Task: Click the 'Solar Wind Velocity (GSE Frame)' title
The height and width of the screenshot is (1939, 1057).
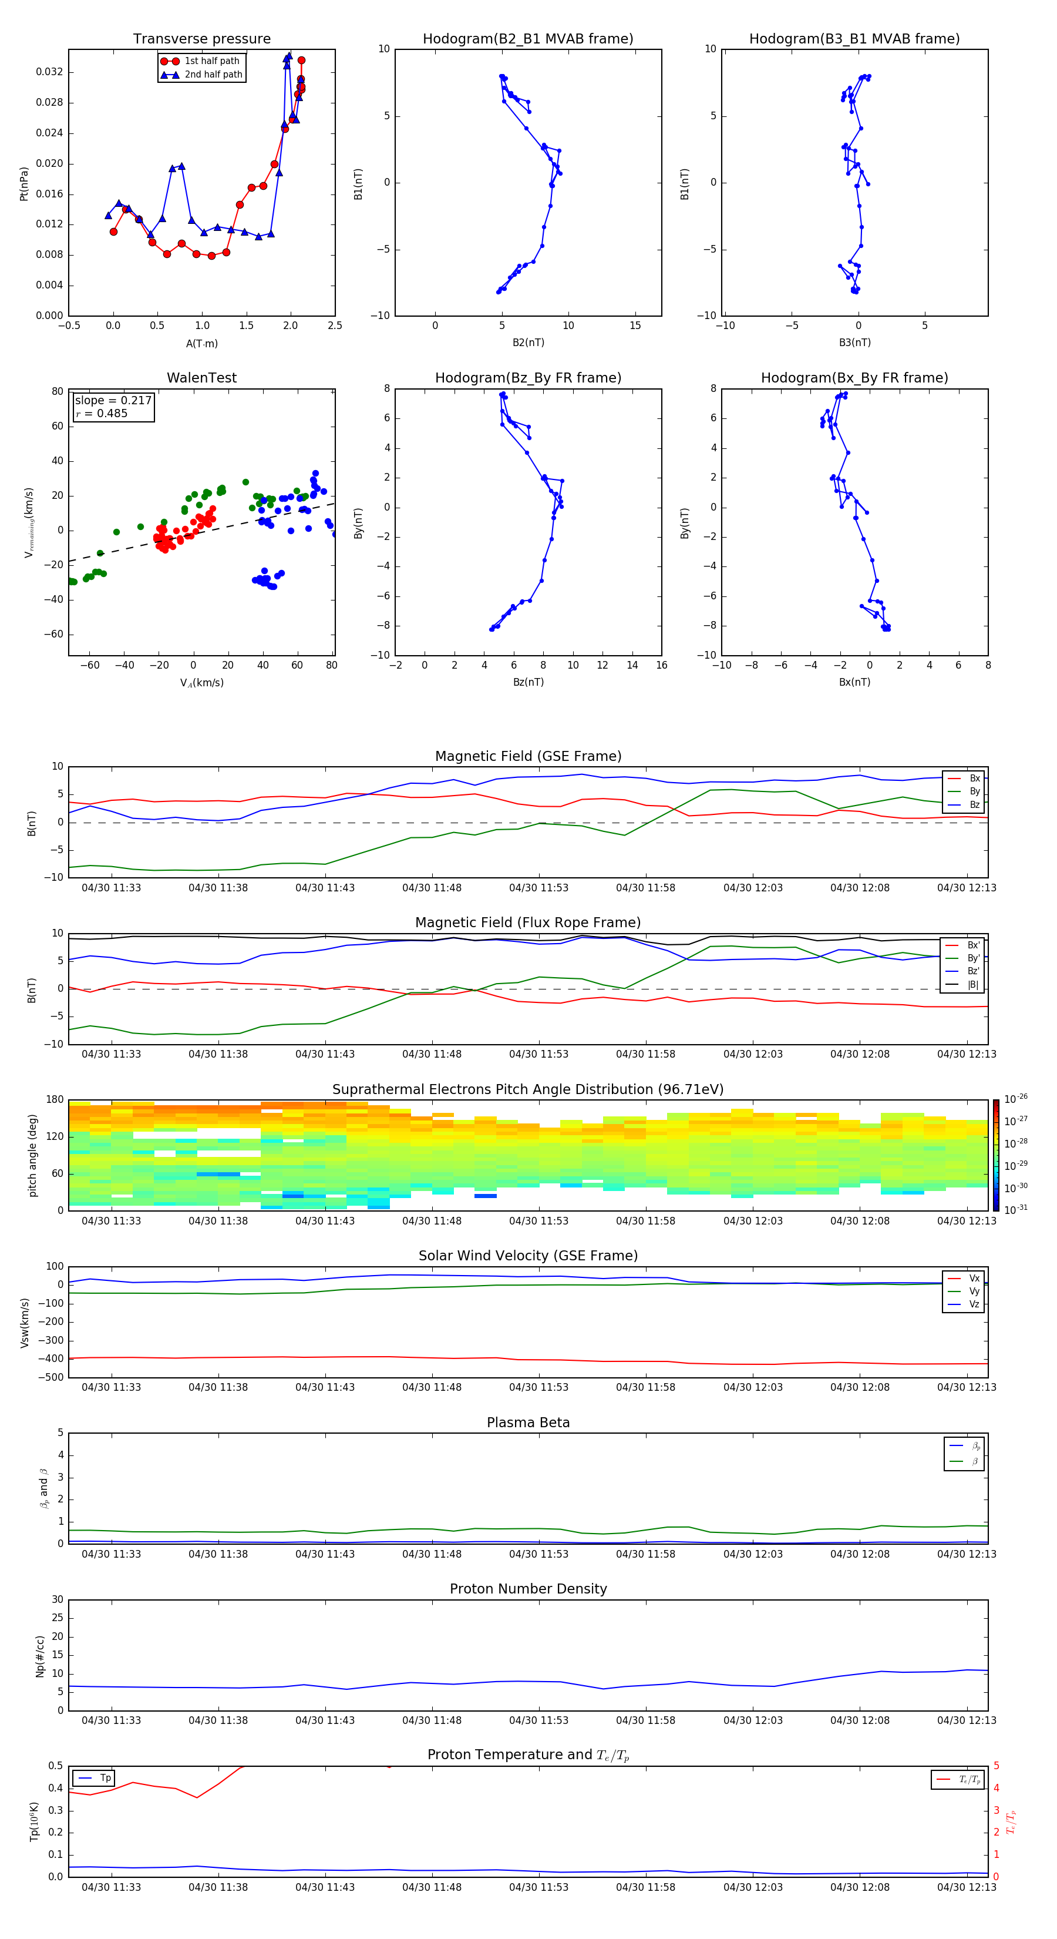Action: tap(528, 1256)
